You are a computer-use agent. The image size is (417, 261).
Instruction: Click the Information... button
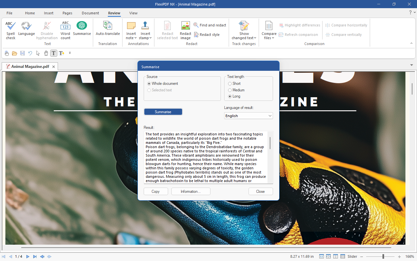click(x=191, y=192)
